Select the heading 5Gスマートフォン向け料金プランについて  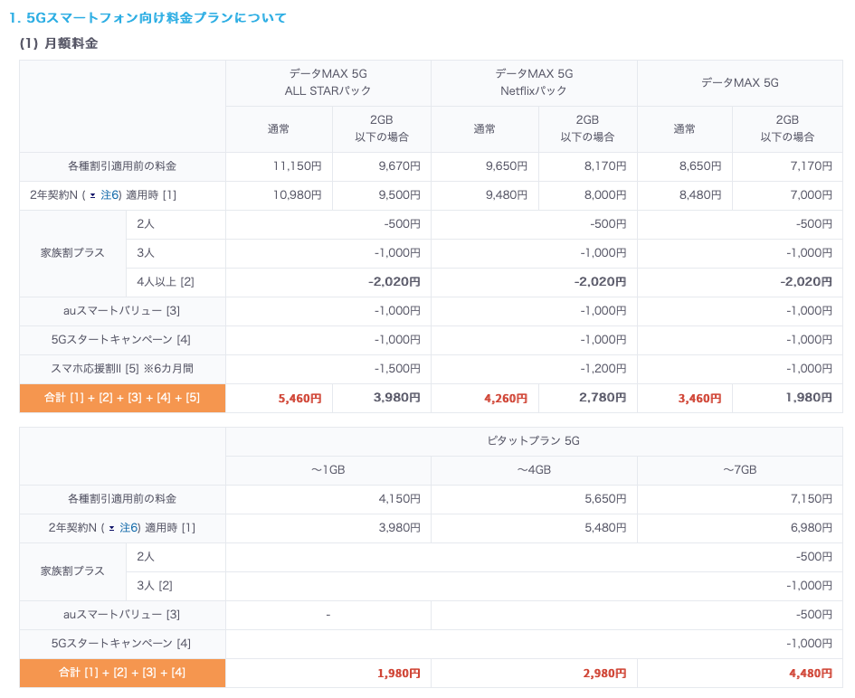[147, 17]
